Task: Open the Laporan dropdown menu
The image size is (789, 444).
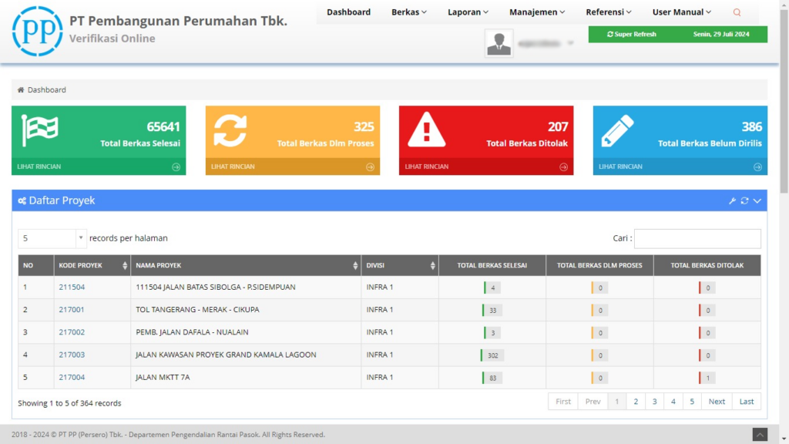Action: coord(469,12)
